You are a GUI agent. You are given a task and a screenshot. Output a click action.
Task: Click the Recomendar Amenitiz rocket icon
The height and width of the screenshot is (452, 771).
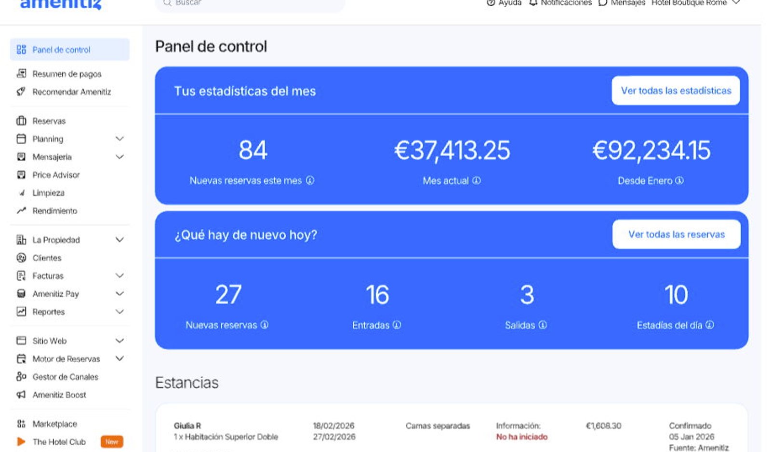point(21,92)
